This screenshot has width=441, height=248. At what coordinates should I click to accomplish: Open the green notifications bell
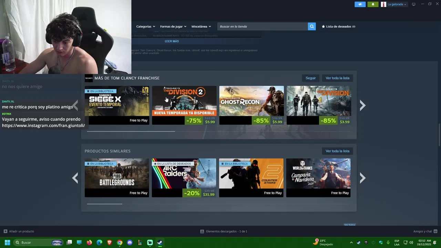[x=373, y=4]
